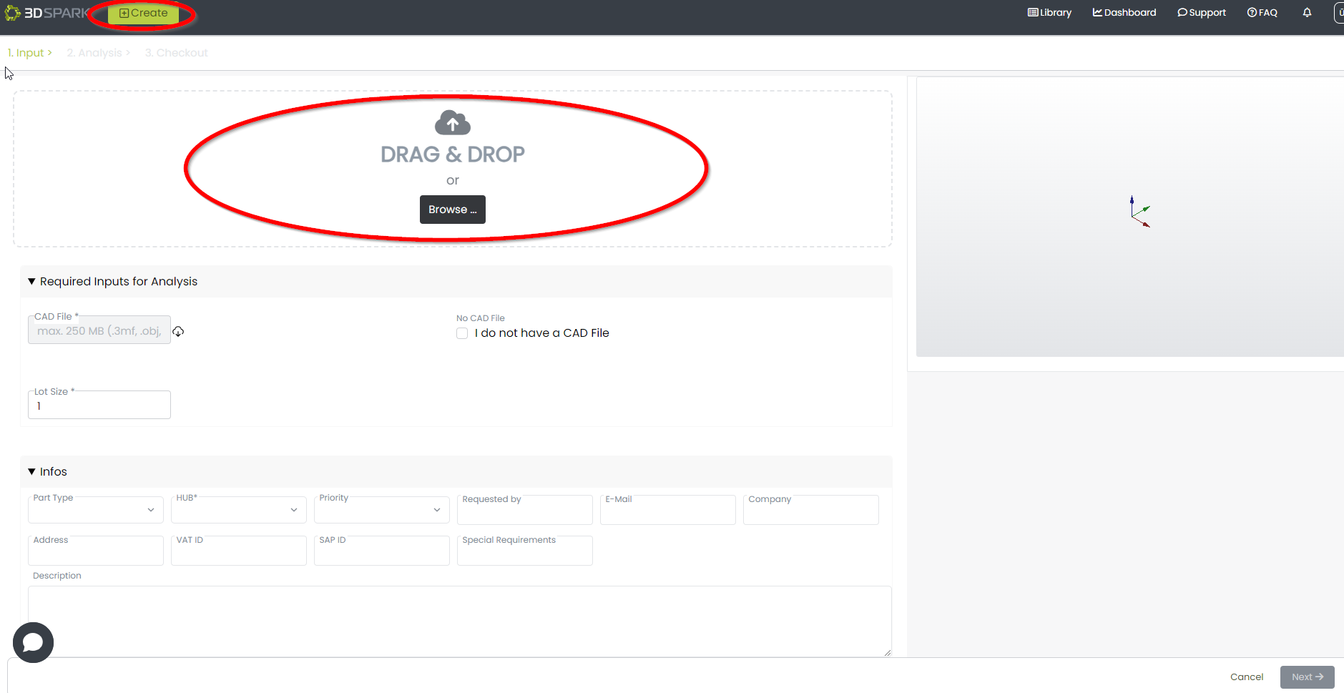Image resolution: width=1344 pixels, height=693 pixels.
Task: Collapse Required Inputs for Analysis section
Action: point(32,282)
